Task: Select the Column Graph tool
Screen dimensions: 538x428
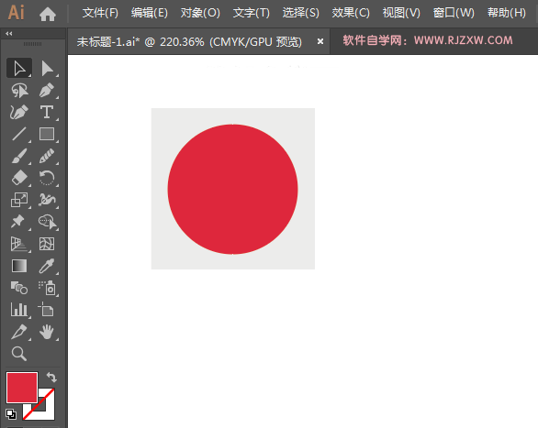Action: click(19, 310)
